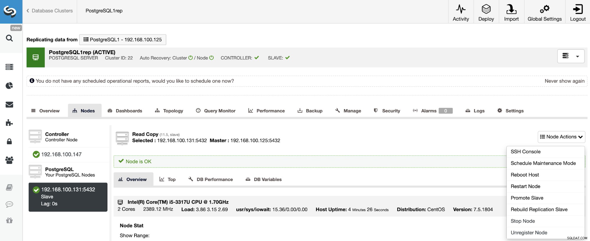Click the green cluster server icon
This screenshot has width=590, height=241.
[36, 57]
